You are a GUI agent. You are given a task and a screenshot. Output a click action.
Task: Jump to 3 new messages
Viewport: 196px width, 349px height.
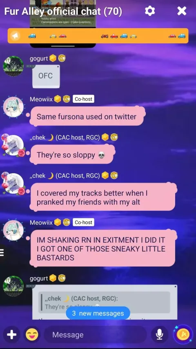(x=98, y=313)
